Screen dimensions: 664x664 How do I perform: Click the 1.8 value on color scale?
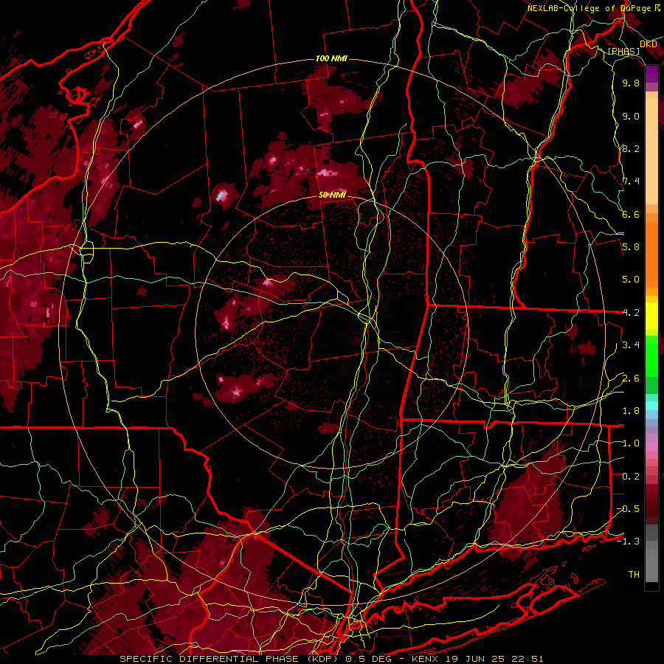[x=631, y=411]
